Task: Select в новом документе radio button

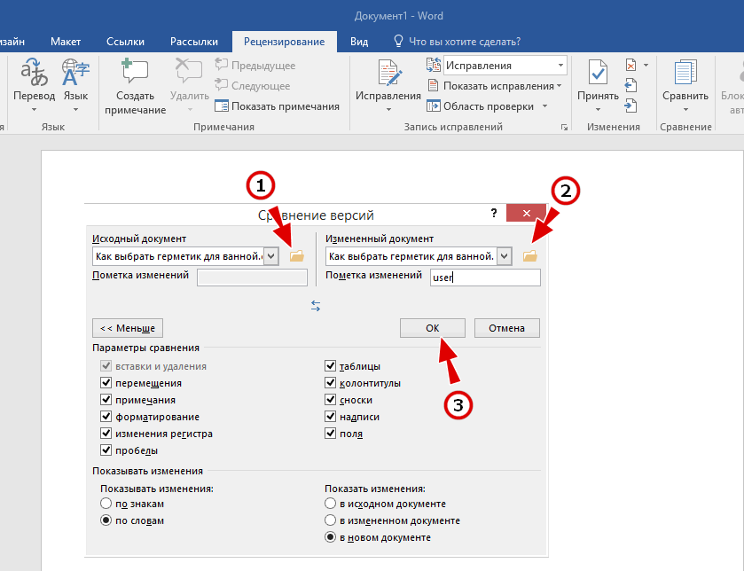Action: (330, 536)
